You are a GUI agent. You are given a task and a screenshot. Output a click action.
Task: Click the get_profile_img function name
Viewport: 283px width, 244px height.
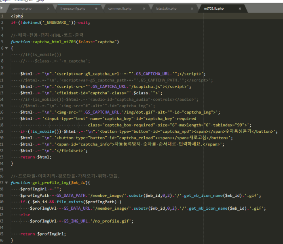[51, 183]
